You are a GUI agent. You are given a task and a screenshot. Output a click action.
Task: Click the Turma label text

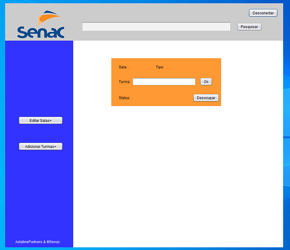(x=124, y=81)
